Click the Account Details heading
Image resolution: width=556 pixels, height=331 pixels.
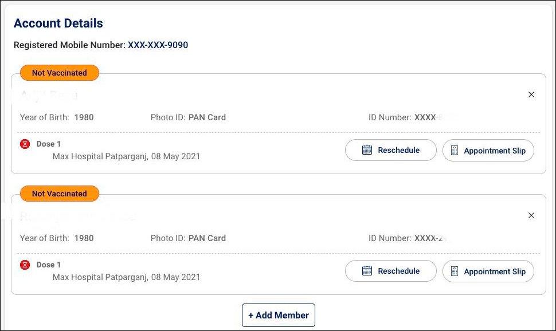[x=58, y=23]
